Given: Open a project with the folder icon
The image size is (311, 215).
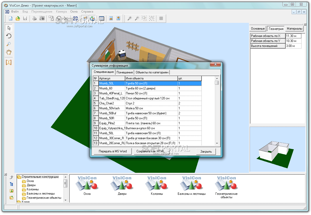Looking at the screenshot, I should (18, 18).
